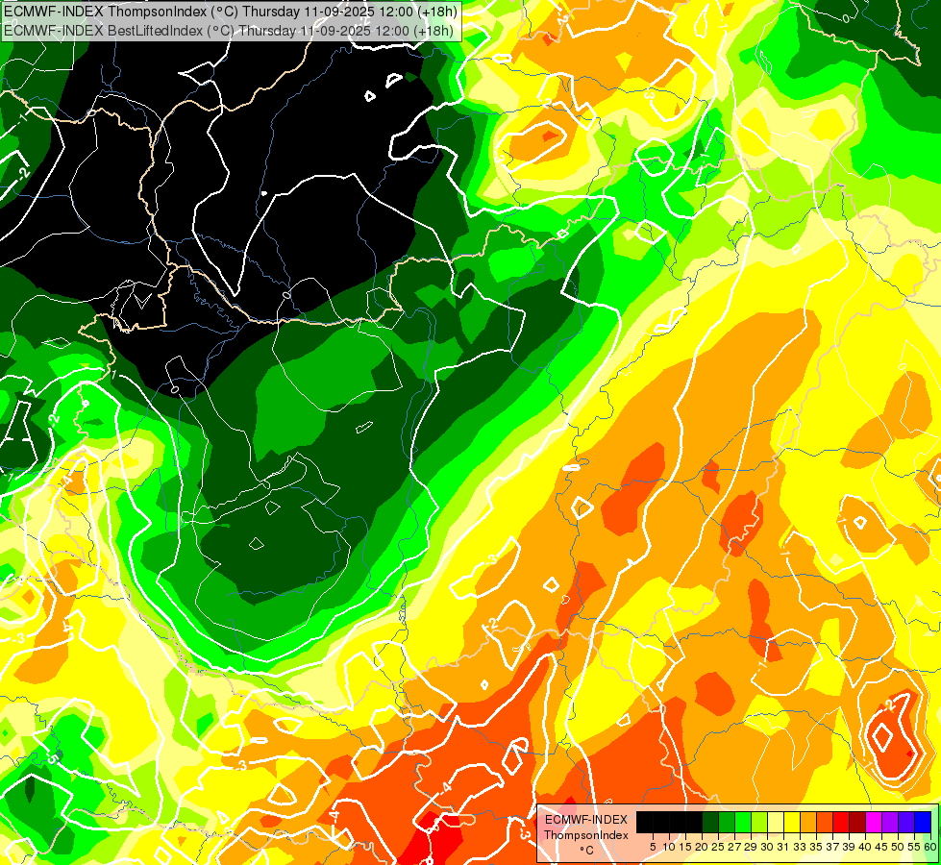941x865 pixels.
Task: Click the legend's ThompsonIndex label
Action: point(586,835)
